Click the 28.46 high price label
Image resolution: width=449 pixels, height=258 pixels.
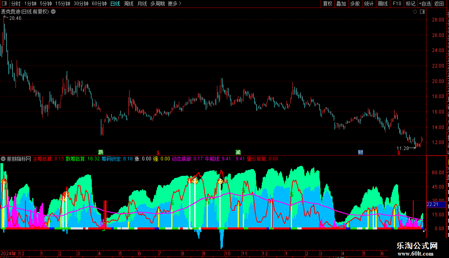[15, 18]
